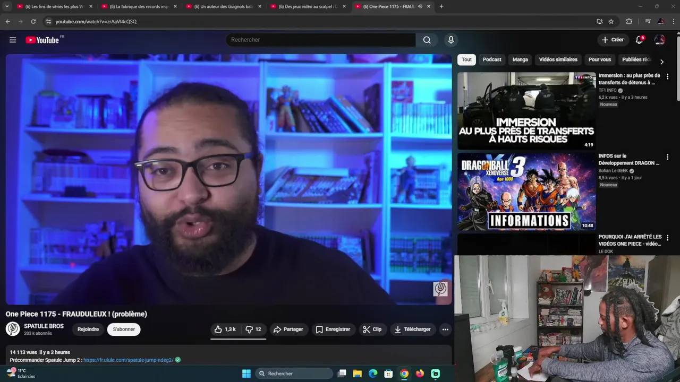Viewport: 680px width, 382px height.
Task: Like the video with thumbs up
Action: coord(225,329)
